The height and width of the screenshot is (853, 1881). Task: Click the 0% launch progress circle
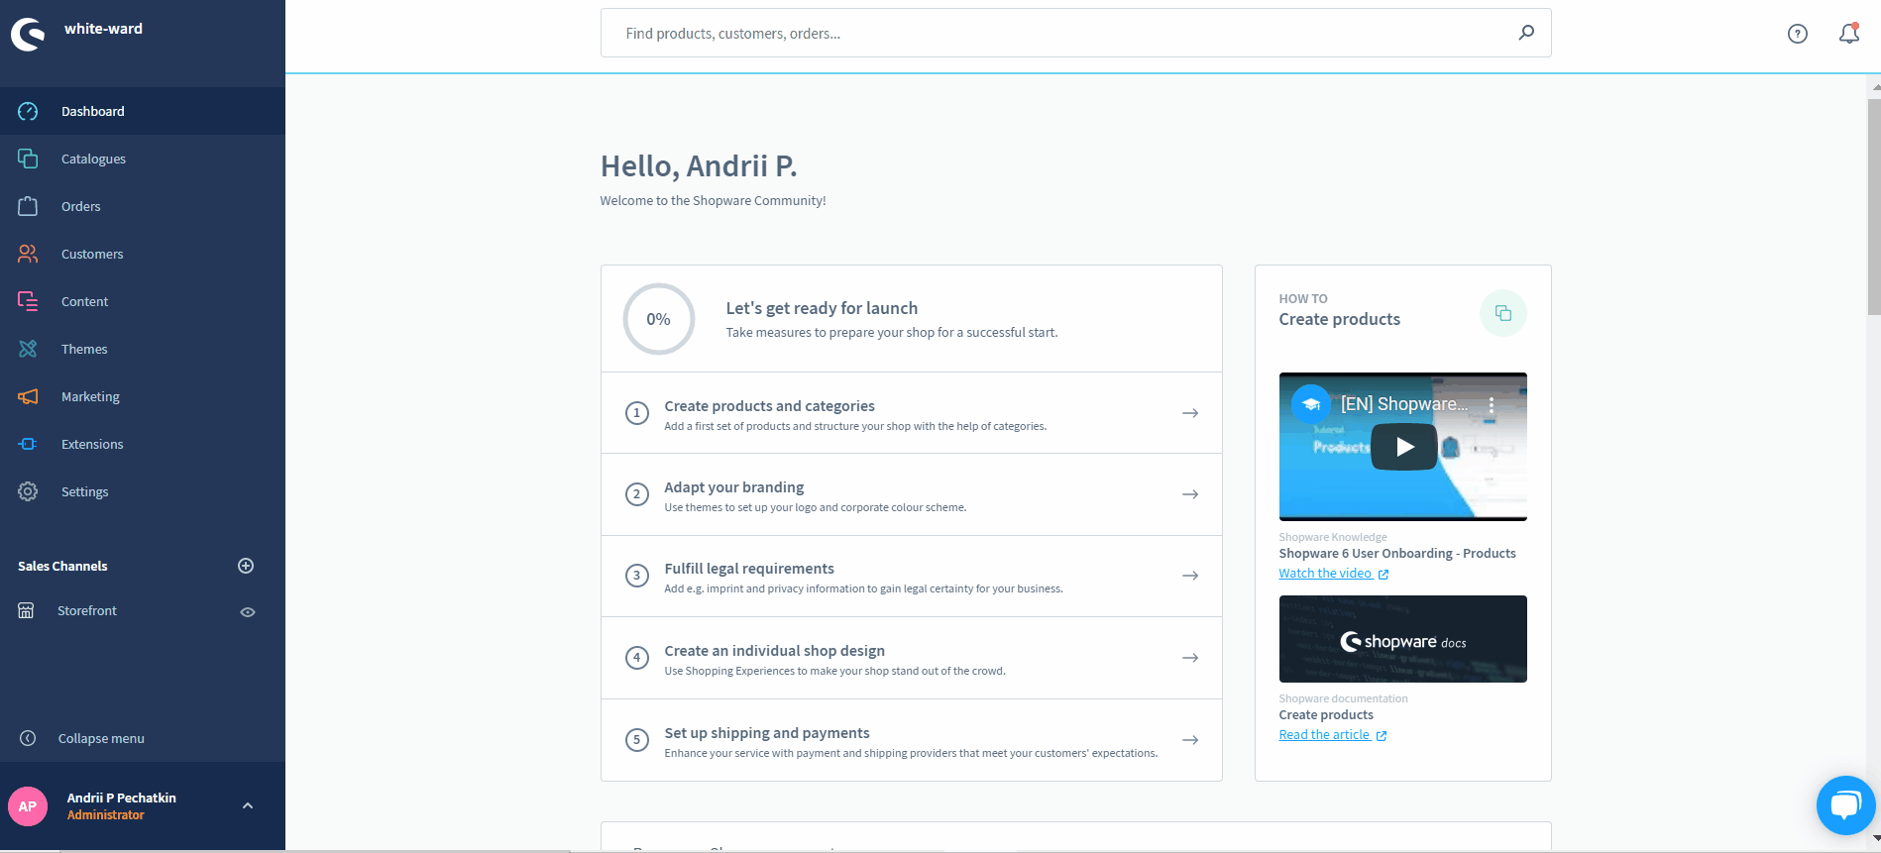[659, 319]
